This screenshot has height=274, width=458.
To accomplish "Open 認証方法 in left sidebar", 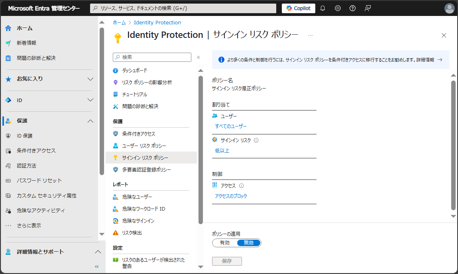I will coord(26,166).
